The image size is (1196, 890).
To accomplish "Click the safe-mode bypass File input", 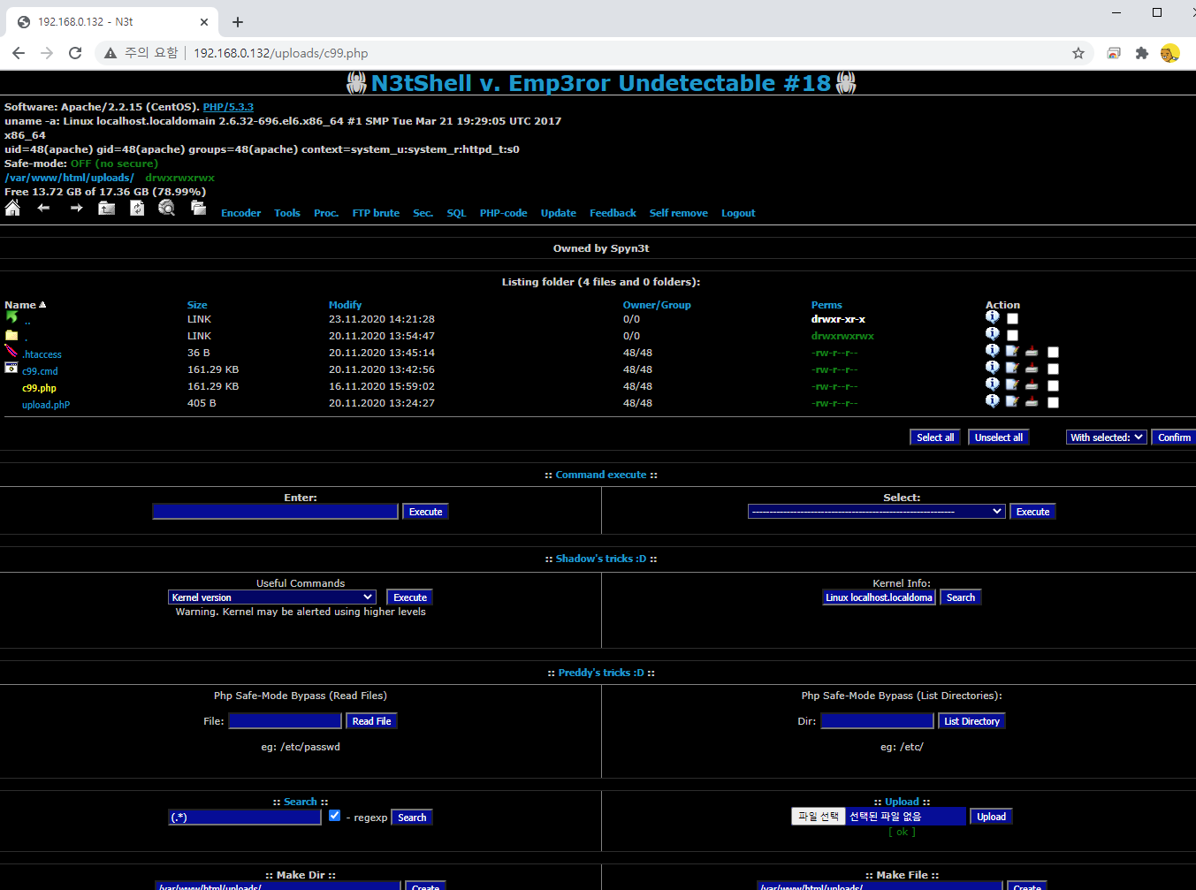I will click(285, 721).
